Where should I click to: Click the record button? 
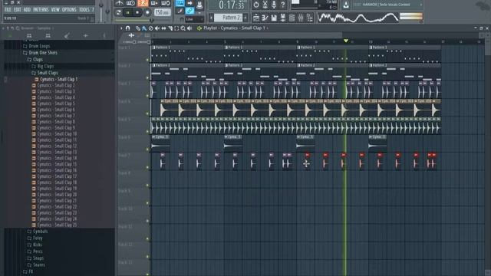pyautogui.click(x=147, y=12)
